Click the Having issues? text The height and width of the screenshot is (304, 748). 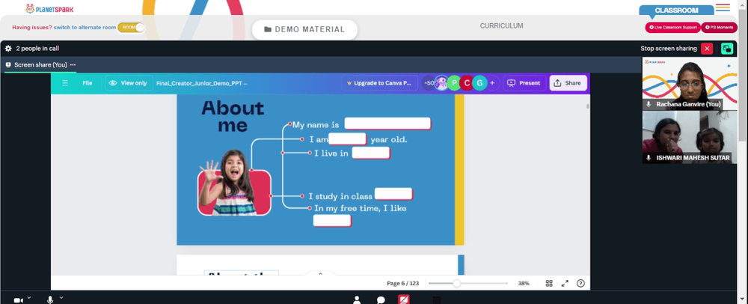coord(32,28)
